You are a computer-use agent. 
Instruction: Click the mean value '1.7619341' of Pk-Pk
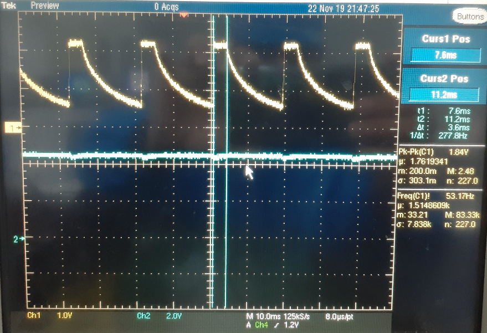click(429, 162)
